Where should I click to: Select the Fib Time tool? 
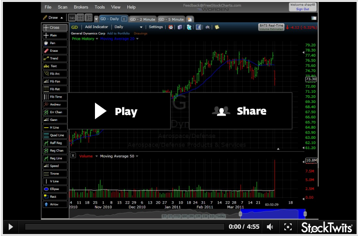click(x=55, y=97)
